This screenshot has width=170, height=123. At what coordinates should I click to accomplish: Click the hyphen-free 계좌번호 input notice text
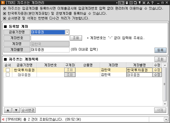point(116,38)
